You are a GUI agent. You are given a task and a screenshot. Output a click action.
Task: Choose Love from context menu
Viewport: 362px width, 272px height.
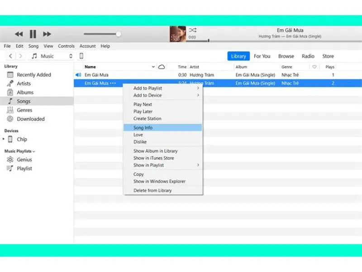(x=163, y=135)
